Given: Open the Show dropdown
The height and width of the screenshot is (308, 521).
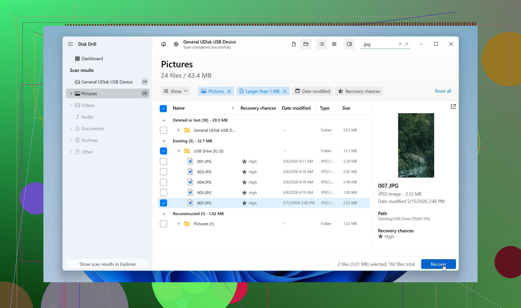Looking at the screenshot, I should (175, 91).
